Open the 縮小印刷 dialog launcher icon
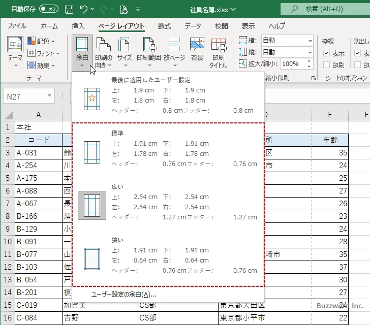Viewport: 370px width, 325px height. 314,78
